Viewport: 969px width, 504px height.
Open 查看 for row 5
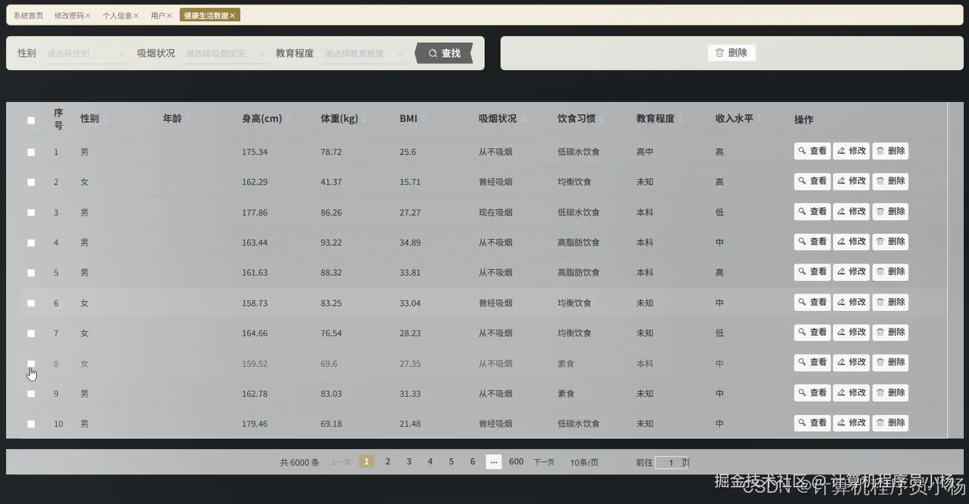(x=812, y=272)
